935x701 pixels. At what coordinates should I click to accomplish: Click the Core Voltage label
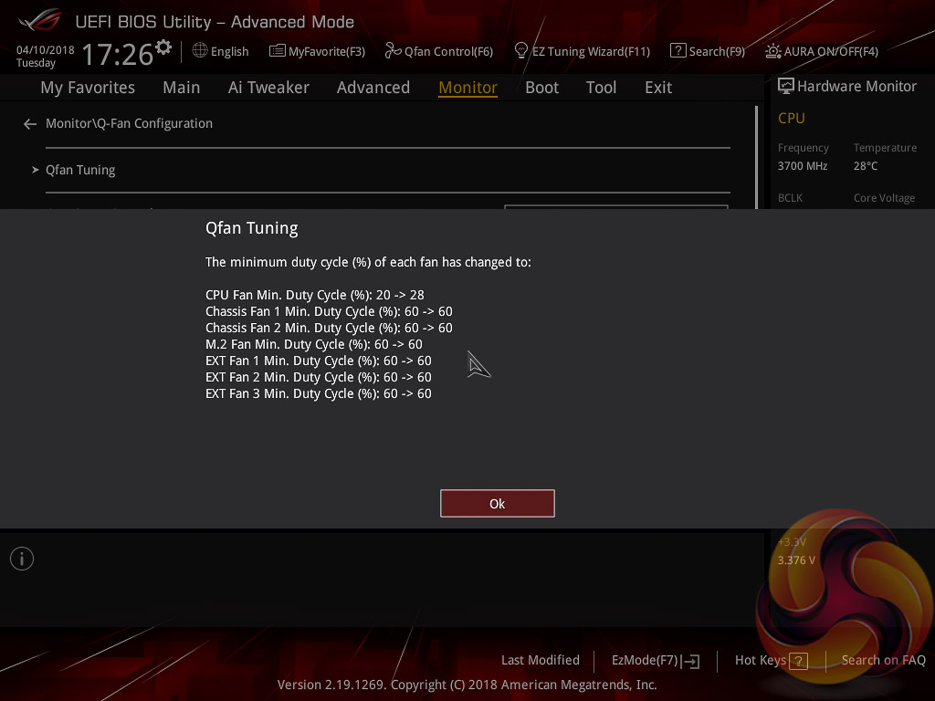884,198
